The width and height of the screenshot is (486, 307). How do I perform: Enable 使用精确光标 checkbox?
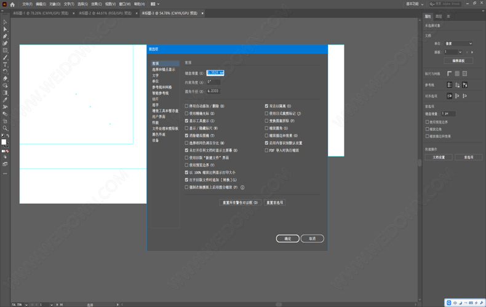click(x=186, y=113)
